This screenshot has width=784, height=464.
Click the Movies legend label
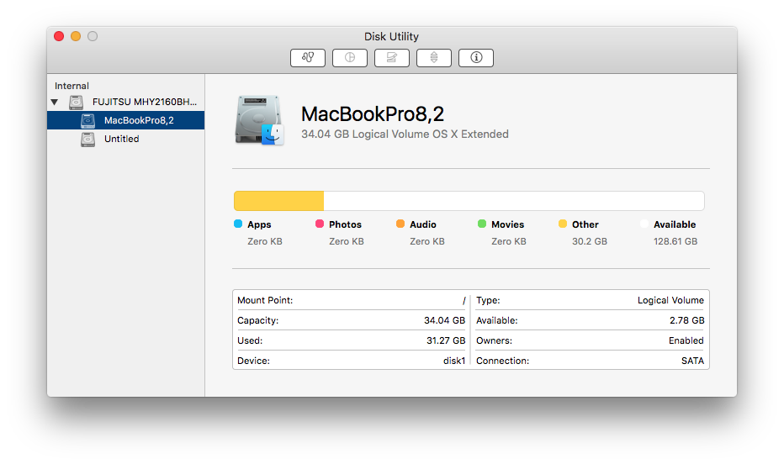(x=507, y=224)
